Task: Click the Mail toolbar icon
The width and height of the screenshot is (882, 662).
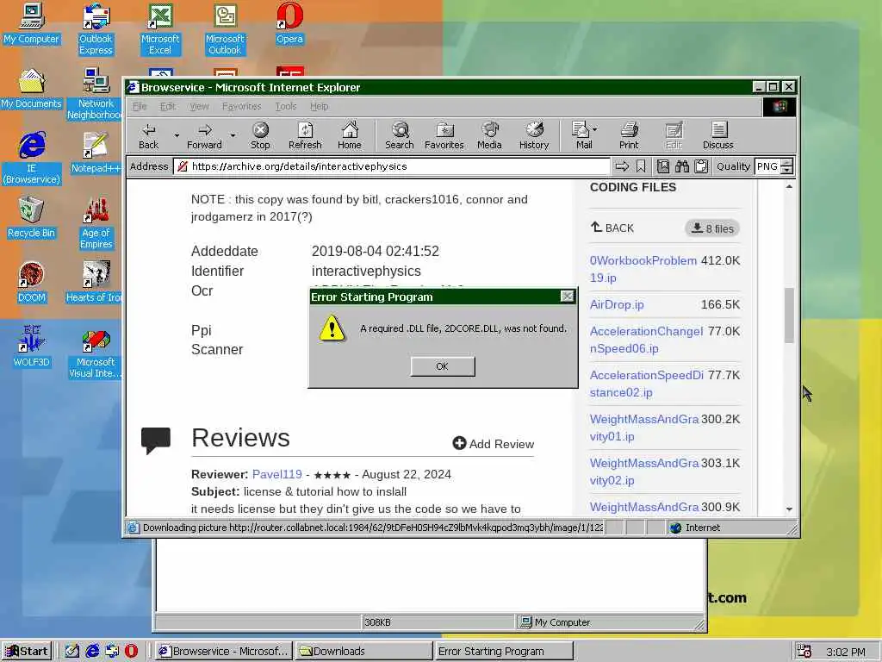Action: click(581, 135)
